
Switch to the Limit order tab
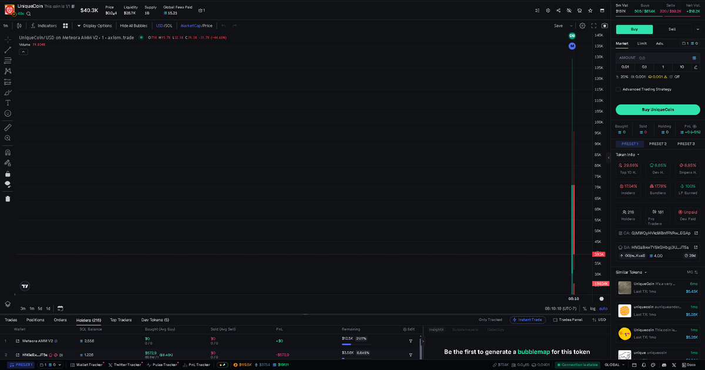(642, 43)
